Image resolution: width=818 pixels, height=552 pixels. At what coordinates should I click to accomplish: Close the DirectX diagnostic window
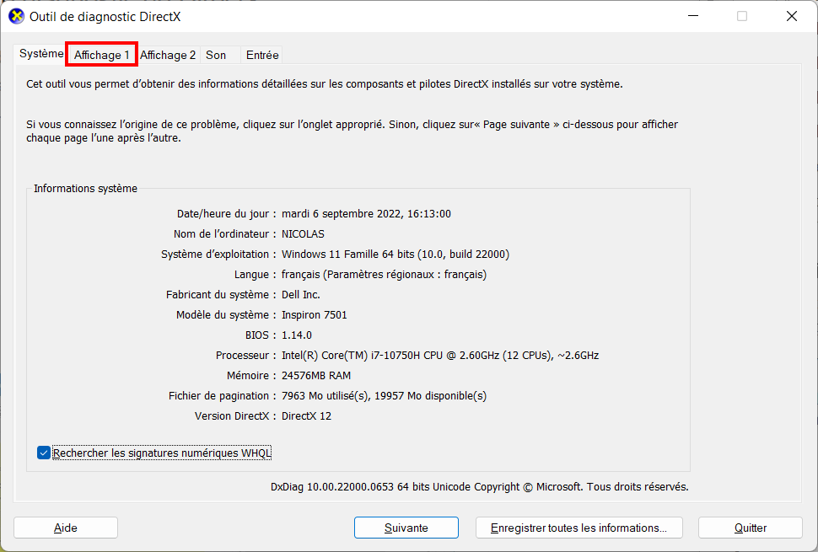(x=791, y=16)
